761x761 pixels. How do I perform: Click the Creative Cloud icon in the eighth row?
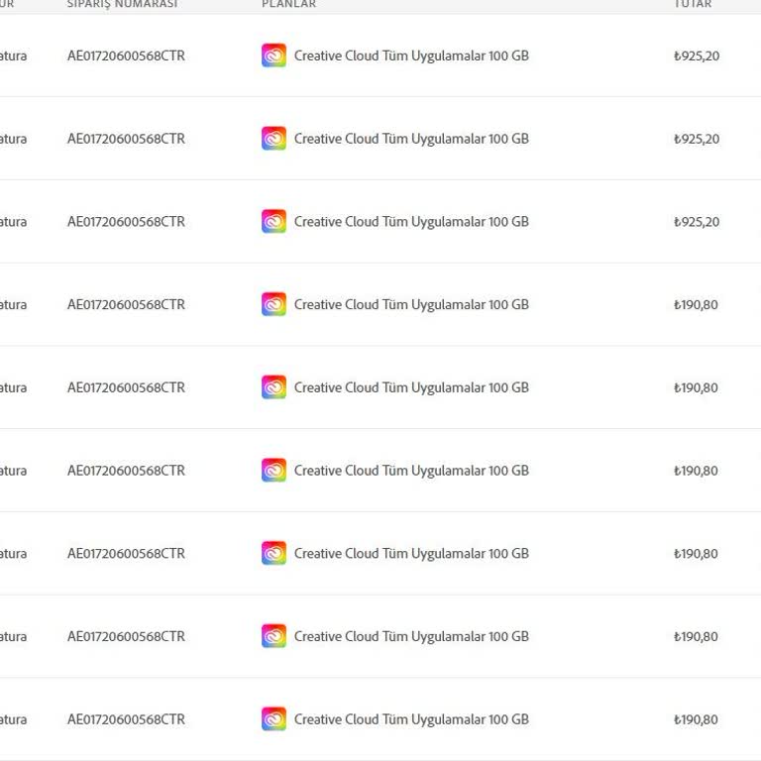point(273,636)
